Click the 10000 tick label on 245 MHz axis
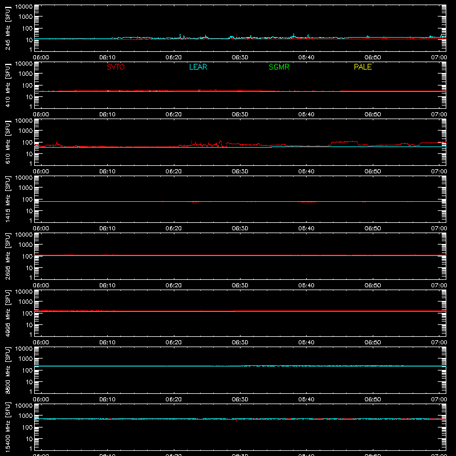456x456 pixels. (24, 7)
